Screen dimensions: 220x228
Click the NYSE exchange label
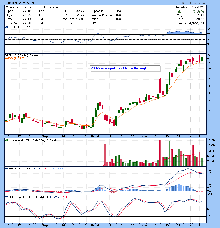[36, 3]
